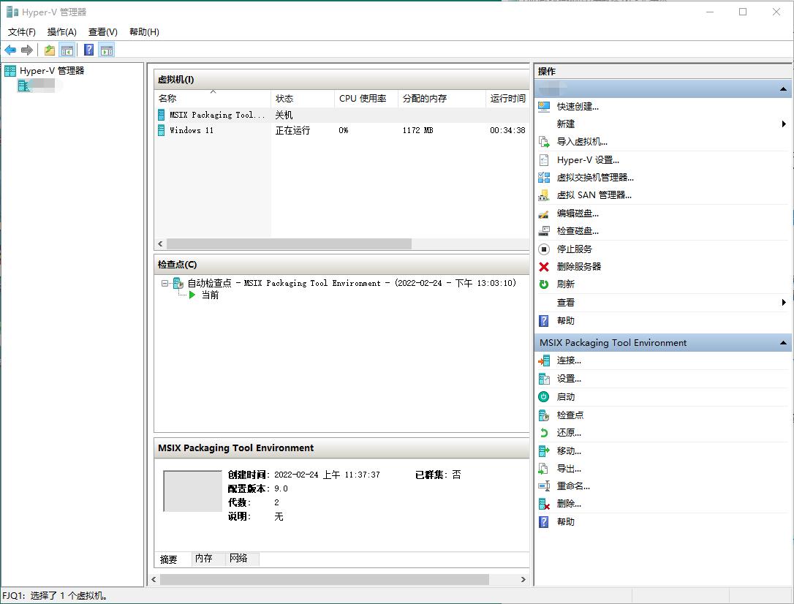Screen dimensions: 794x604
Task: Expand the 查看 submenu arrow in actions
Action: click(784, 302)
